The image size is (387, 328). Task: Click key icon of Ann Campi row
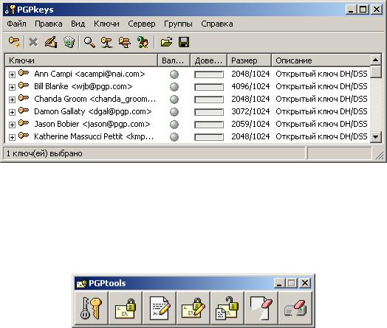24,73
